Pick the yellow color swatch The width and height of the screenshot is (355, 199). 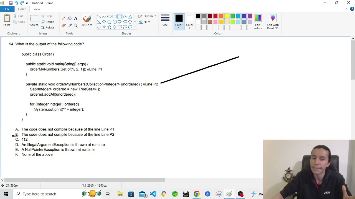[x=227, y=16]
